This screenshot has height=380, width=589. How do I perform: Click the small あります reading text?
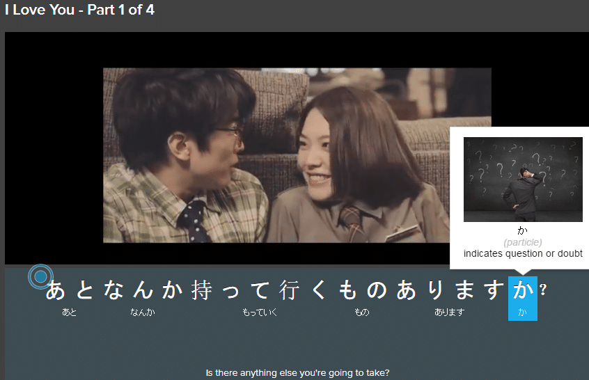coord(449,312)
